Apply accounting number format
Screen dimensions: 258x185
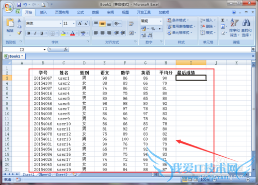[143, 28]
